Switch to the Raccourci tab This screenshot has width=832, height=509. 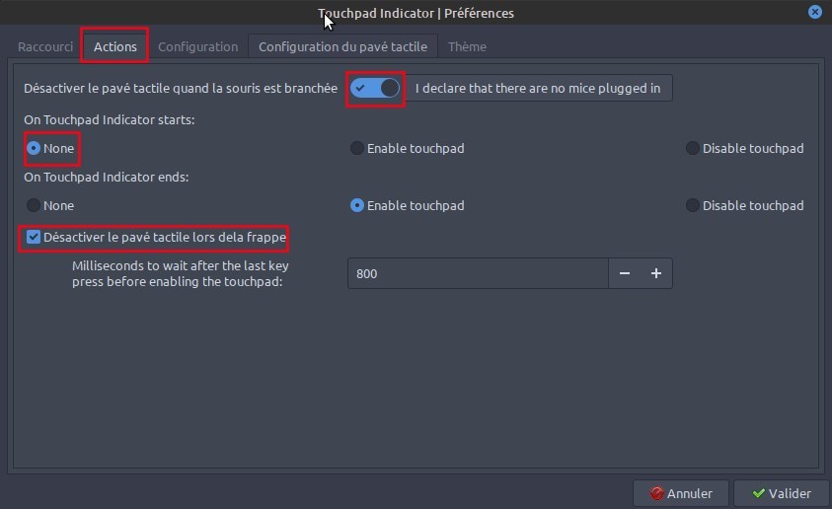click(45, 46)
